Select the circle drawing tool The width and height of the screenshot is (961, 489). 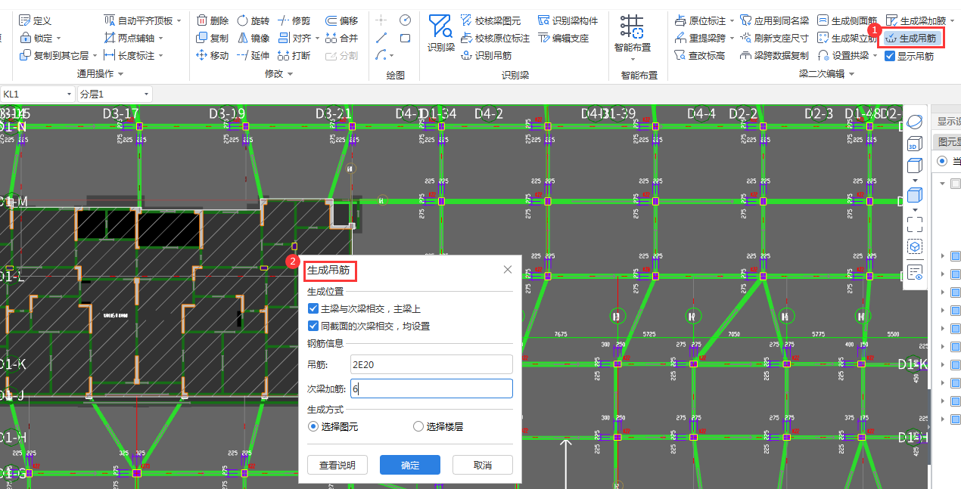tap(405, 20)
